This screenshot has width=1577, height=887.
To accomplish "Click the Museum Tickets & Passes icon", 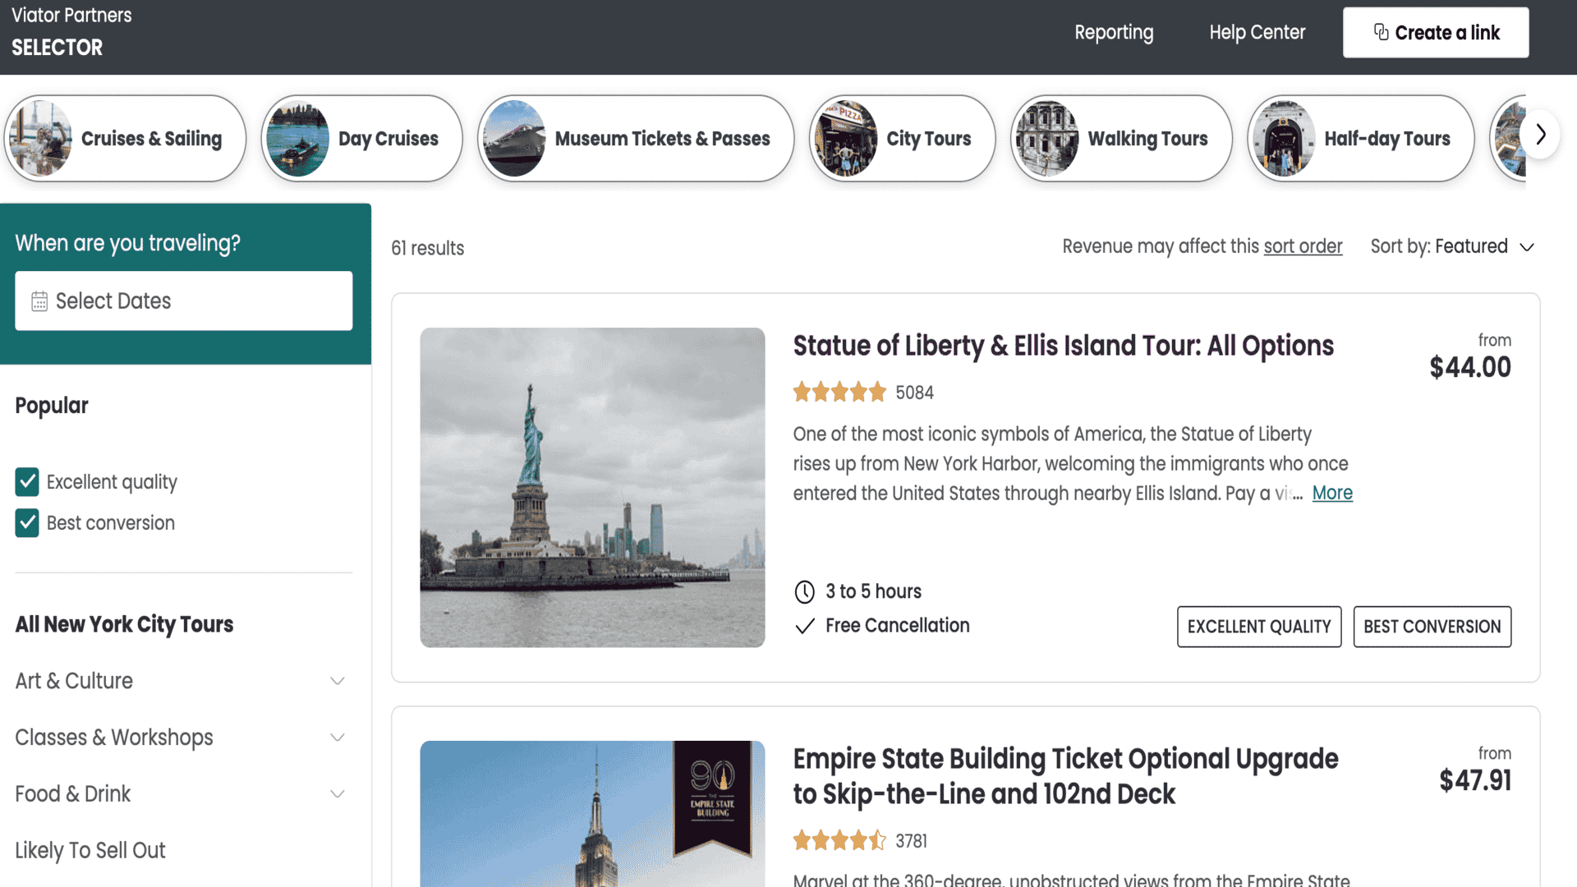I will 517,139.
